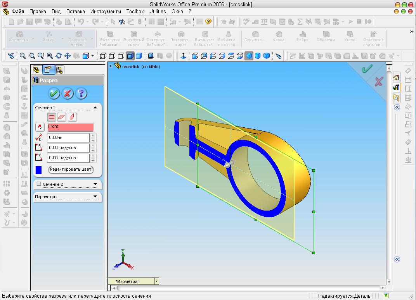The image size is (416, 300).
Task: Open the Окно menu
Action: [x=177, y=11]
